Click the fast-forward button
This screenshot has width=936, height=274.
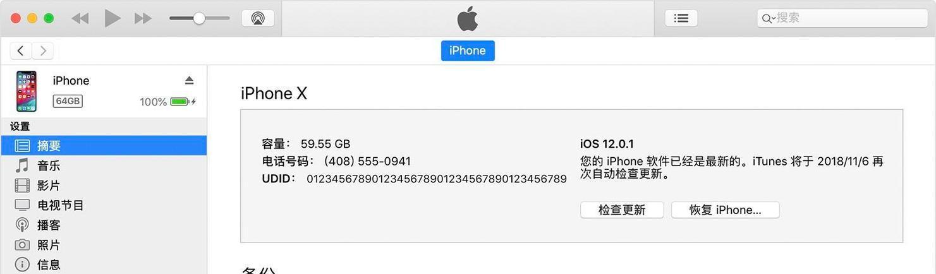click(143, 18)
